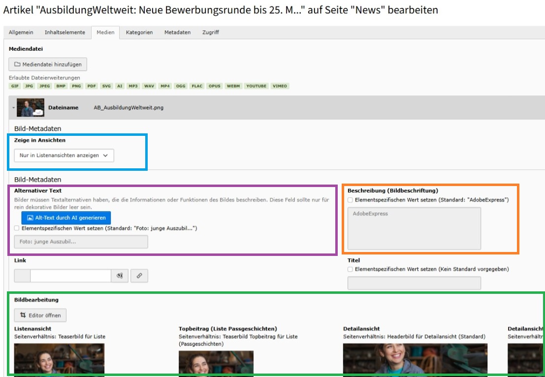
Task: Click into the Link text field
Action: (x=70, y=276)
